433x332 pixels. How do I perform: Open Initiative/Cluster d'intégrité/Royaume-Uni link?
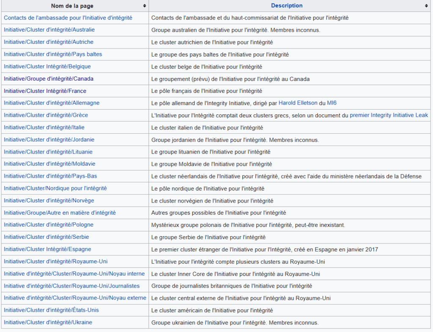(x=56, y=262)
